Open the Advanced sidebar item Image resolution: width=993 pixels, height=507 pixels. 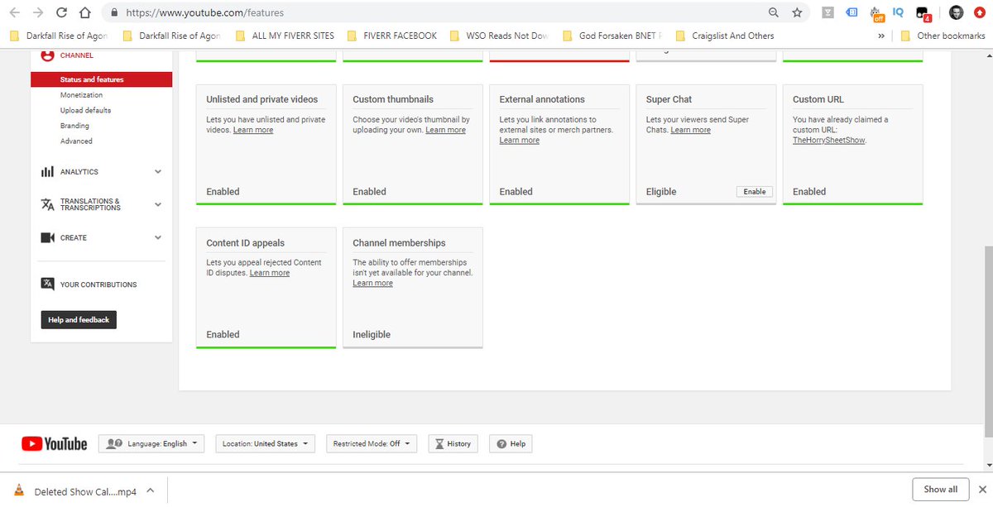[x=76, y=141]
